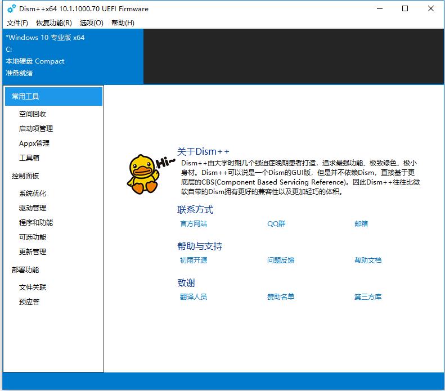The width and height of the screenshot is (445, 391).
Task: Select 系统优化 under 控制面板
Action: coord(33,194)
